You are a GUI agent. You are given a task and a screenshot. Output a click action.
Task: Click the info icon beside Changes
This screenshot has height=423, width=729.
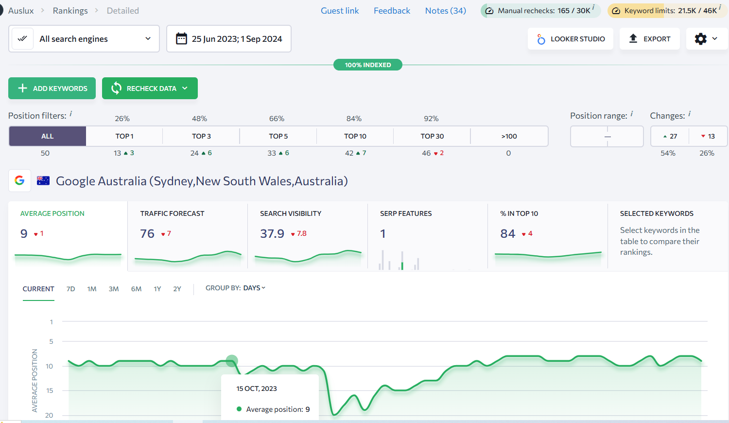pyautogui.click(x=689, y=113)
